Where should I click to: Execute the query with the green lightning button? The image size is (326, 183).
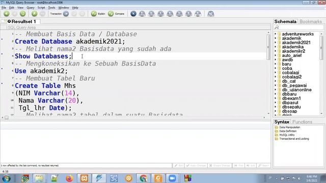click(x=34, y=14)
